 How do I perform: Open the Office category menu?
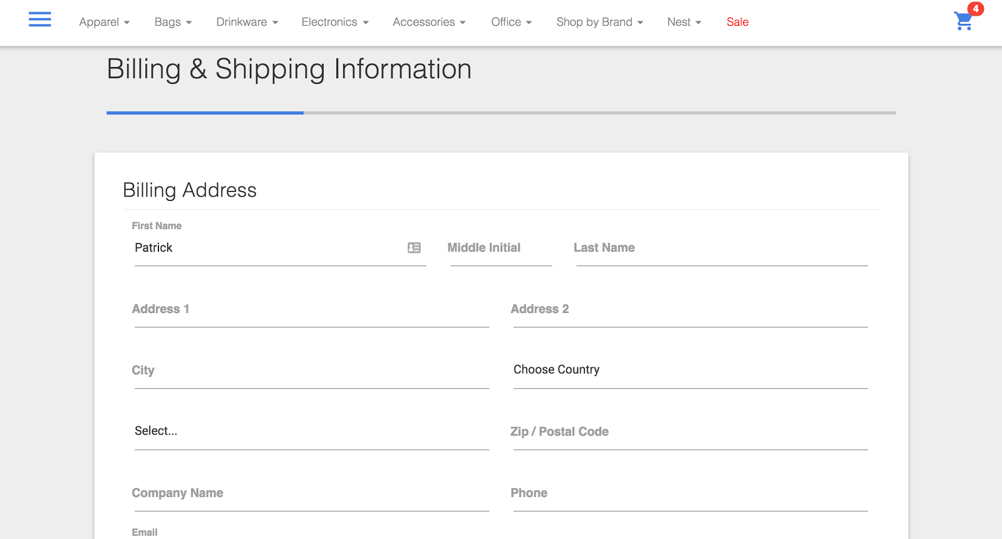click(x=511, y=22)
